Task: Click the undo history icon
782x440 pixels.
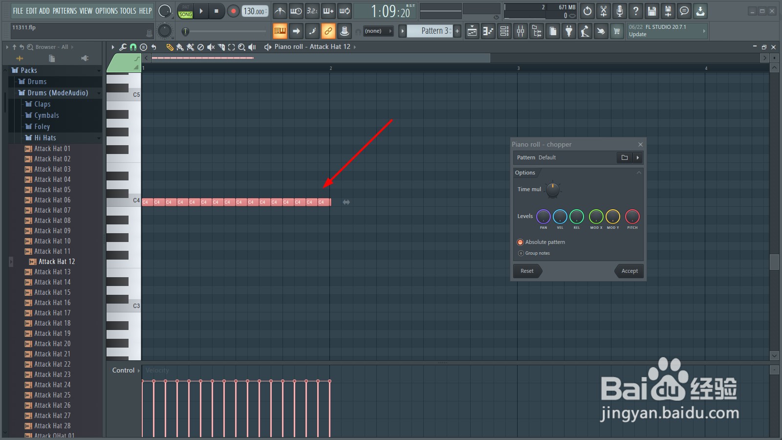Action: pyautogui.click(x=587, y=11)
